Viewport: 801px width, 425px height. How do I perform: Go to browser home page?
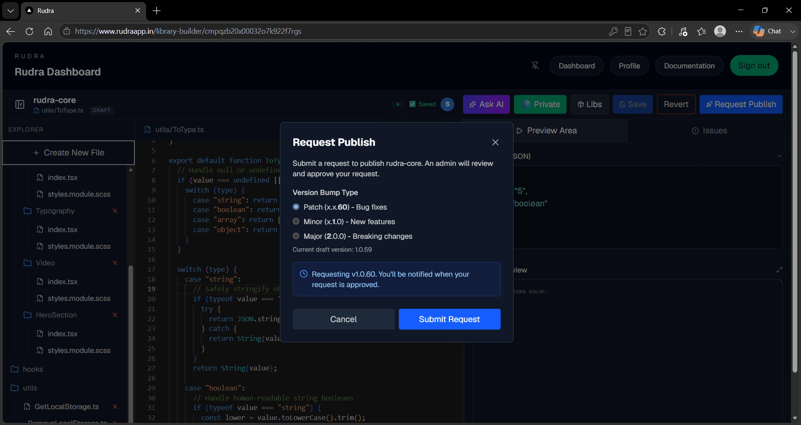click(x=48, y=31)
